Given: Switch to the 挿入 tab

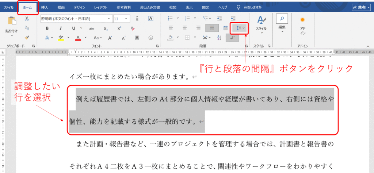Looking at the screenshot, I should coord(45,7).
